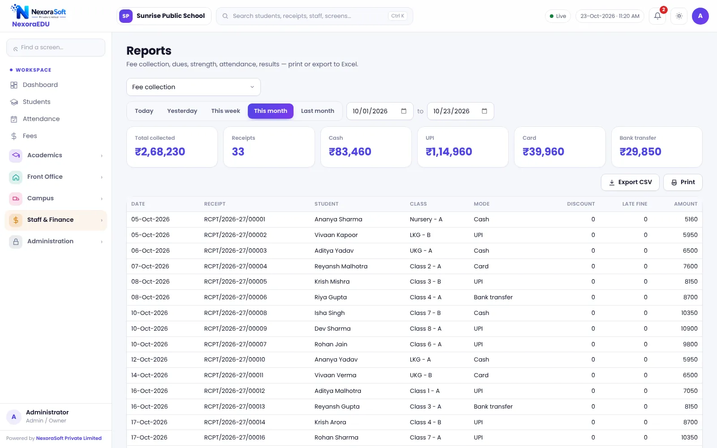Open the notifications bell
This screenshot has width=717, height=448.
point(657,16)
